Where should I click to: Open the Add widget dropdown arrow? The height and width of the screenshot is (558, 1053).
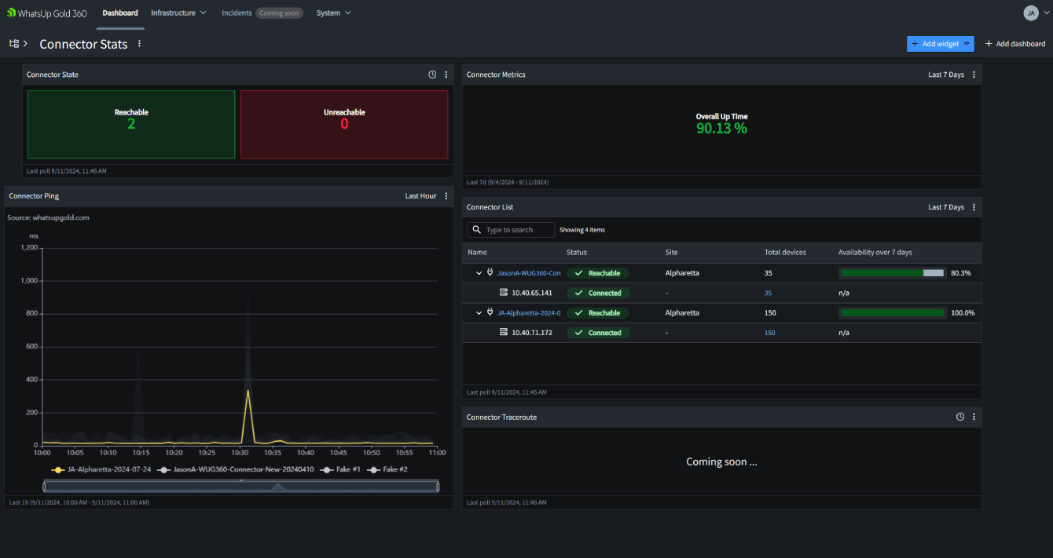[967, 44]
